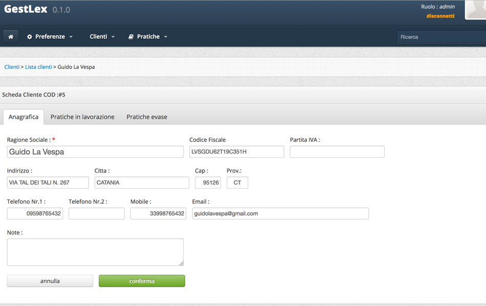Click the Codice Fiscale label
This screenshot has width=486, height=306.
click(207, 140)
